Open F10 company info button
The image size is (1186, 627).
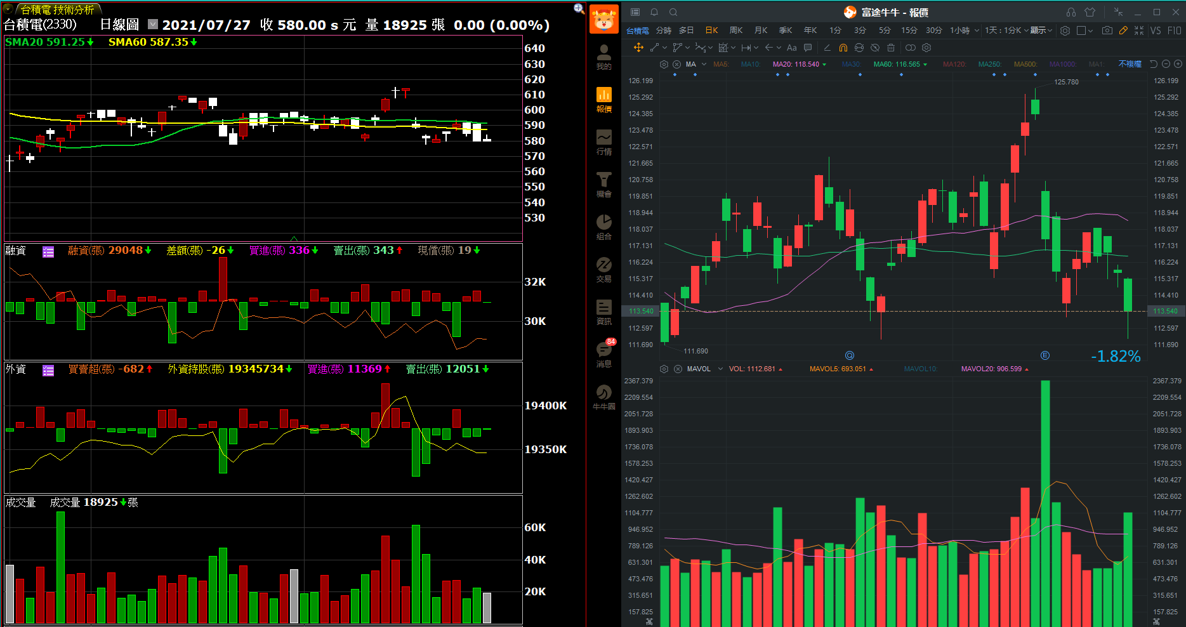[1174, 30]
